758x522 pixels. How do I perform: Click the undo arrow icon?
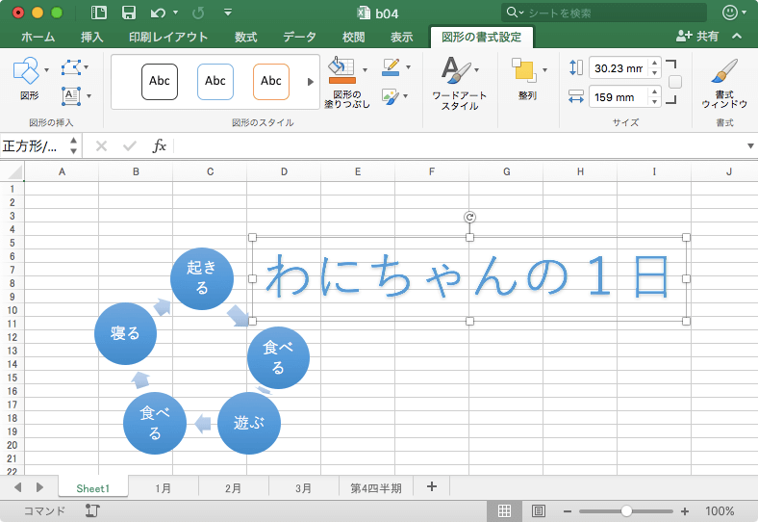(x=158, y=13)
